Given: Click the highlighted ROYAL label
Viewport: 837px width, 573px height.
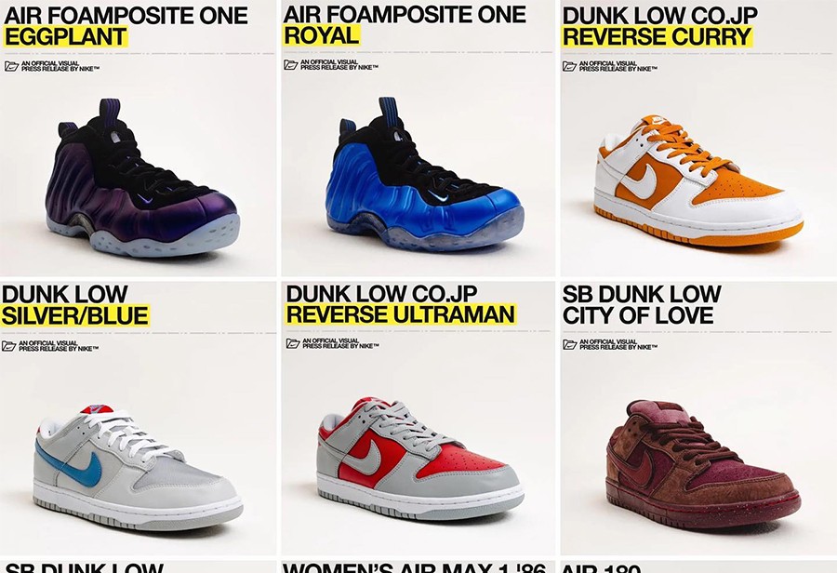Looking at the screenshot, I should point(322,35).
